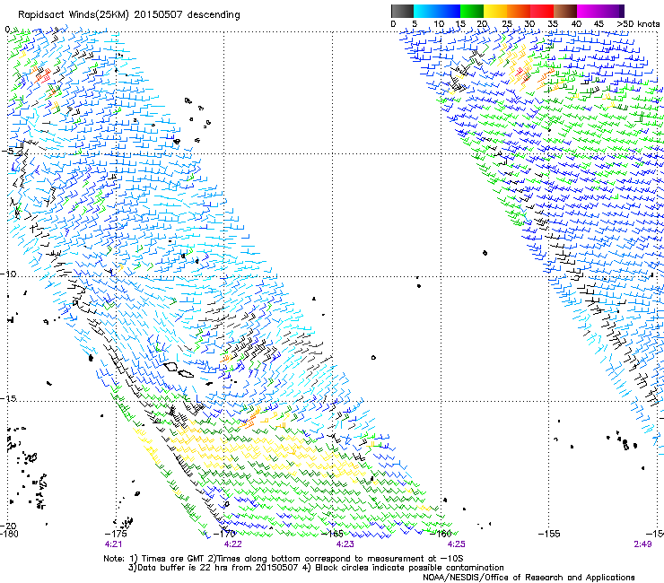Click the purple '4:25' pass time
Screen dimensions: 664x583
pos(456,544)
